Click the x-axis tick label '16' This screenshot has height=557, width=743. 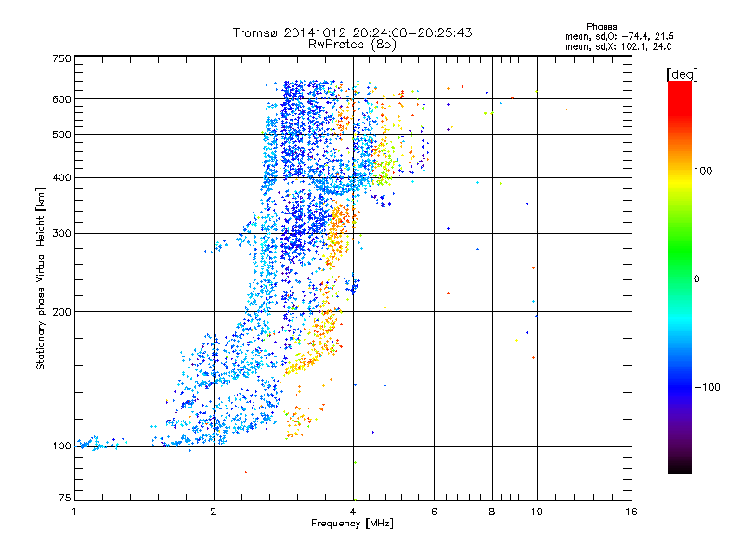click(x=632, y=512)
